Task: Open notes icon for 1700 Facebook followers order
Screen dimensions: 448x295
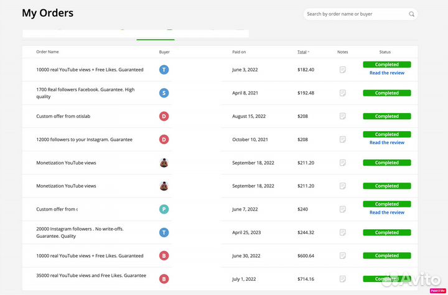Action: (x=342, y=93)
